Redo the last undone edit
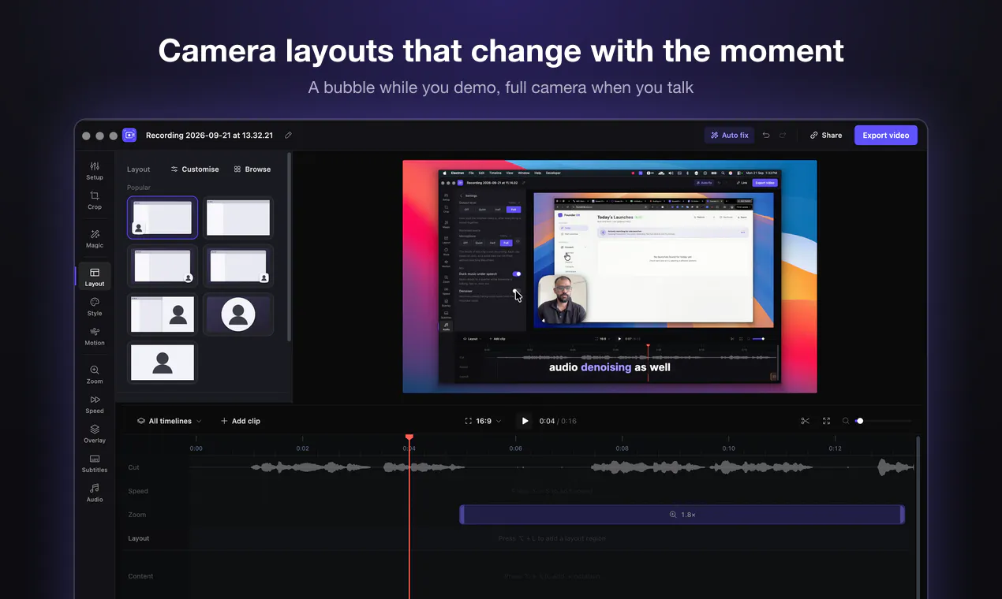The height and width of the screenshot is (599, 1002). pyautogui.click(x=783, y=135)
